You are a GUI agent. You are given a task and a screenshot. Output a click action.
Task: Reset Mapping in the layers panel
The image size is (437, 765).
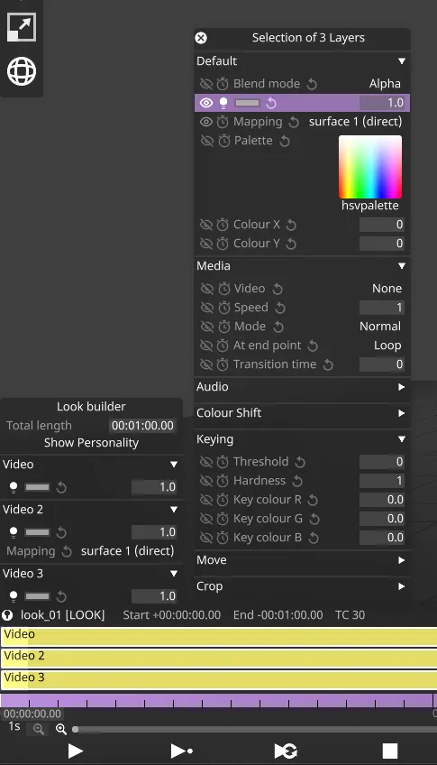[294, 123]
